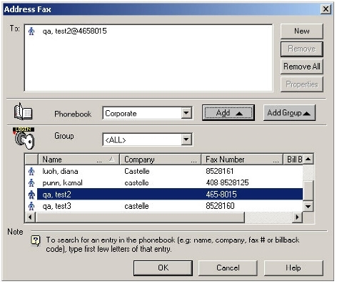Click the phonebook book icon

point(23,112)
